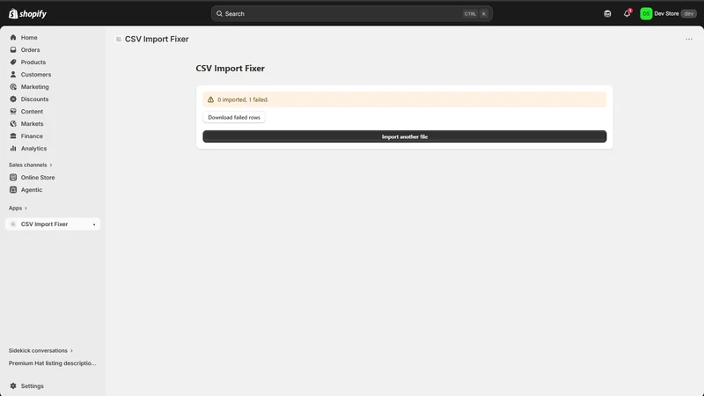Image resolution: width=704 pixels, height=396 pixels.
Task: Open the Markets globe icon
Action: [x=13, y=123]
